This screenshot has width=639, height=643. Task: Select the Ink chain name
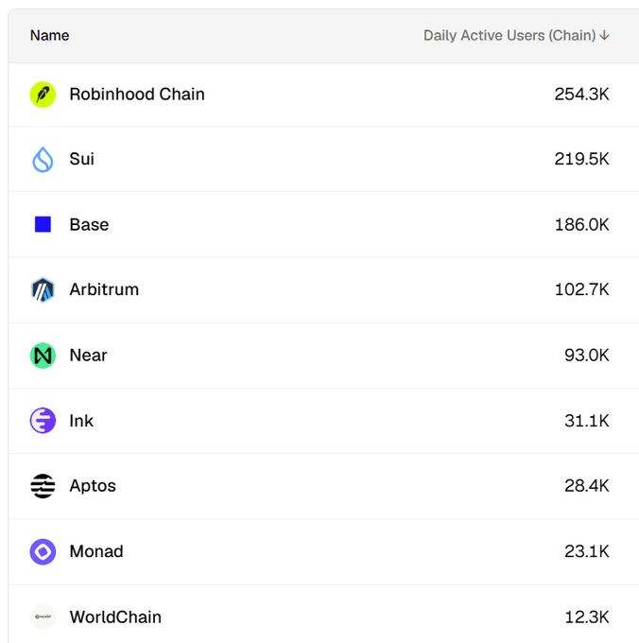point(81,421)
